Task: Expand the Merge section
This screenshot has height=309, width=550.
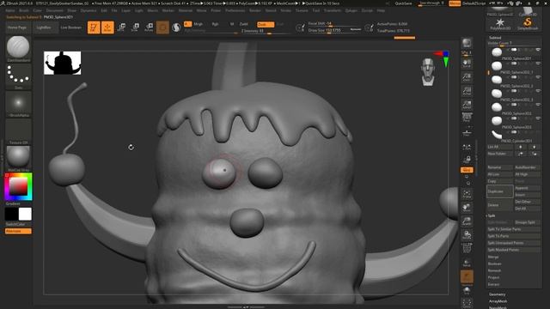Action: pos(492,257)
